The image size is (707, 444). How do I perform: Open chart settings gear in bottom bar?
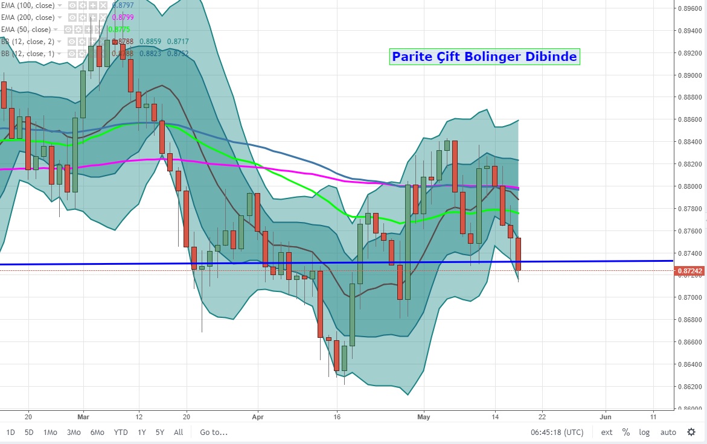(x=691, y=432)
